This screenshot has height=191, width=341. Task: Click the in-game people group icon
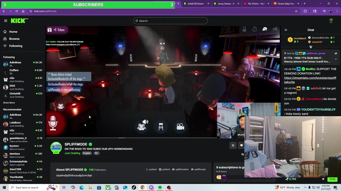click(x=61, y=106)
